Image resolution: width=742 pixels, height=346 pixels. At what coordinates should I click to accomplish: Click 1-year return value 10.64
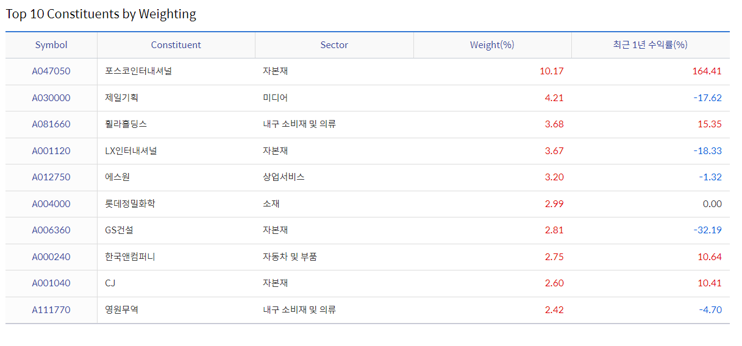click(x=710, y=256)
